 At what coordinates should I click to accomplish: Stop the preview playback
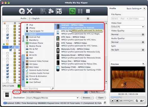pos(117,101)
